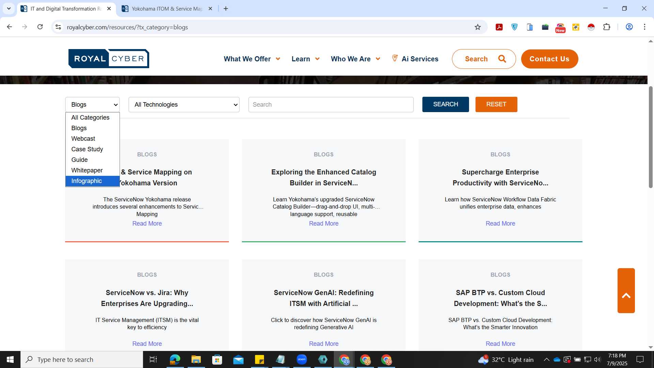Image resolution: width=654 pixels, height=368 pixels.
Task: Open the tab search dropdown arrow
Action: pyautogui.click(x=9, y=9)
